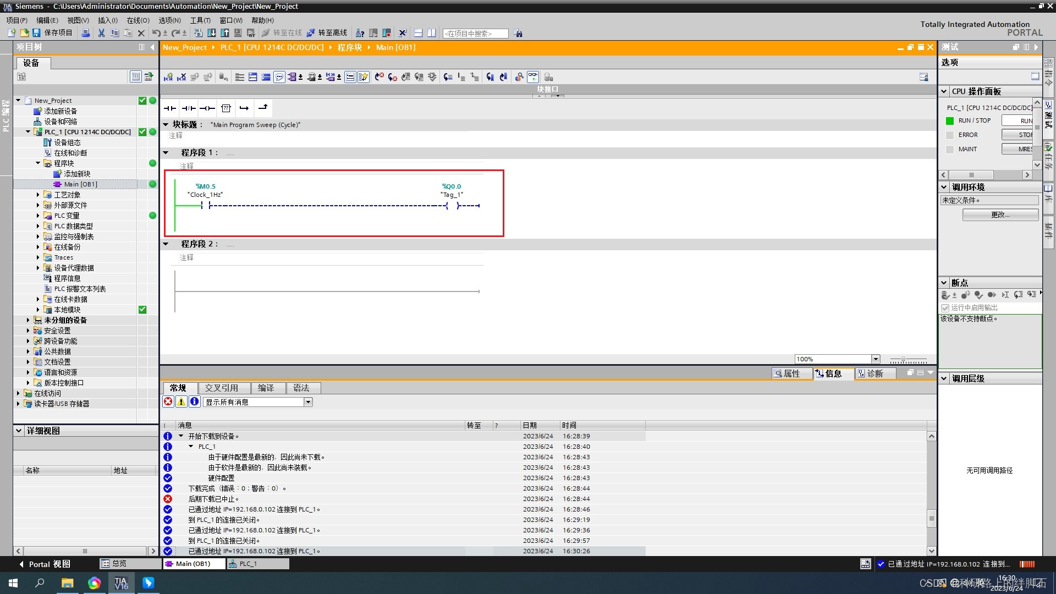Toggle error filter in the message list
1056x594 pixels.
168,402
